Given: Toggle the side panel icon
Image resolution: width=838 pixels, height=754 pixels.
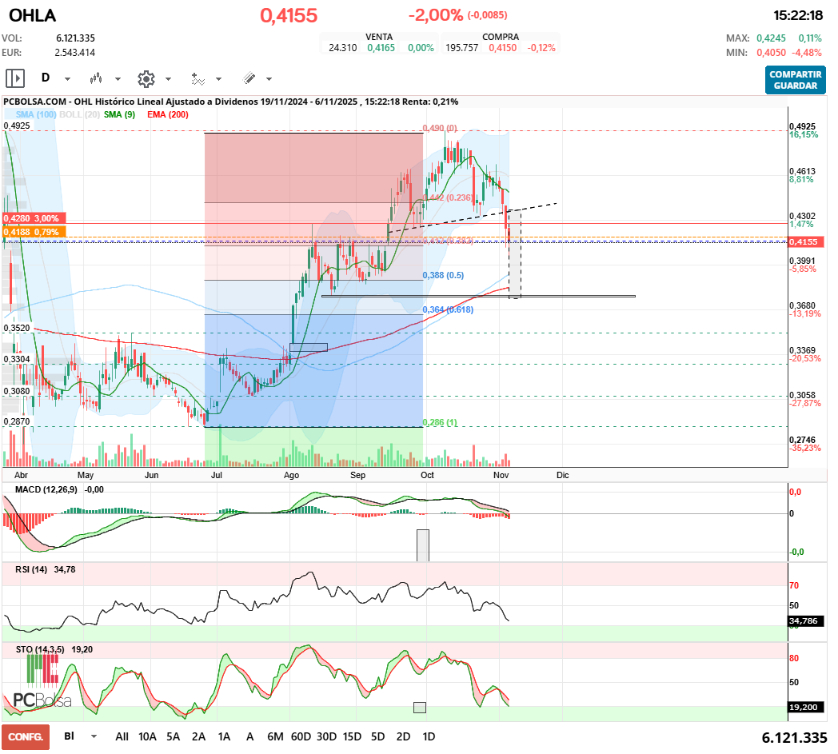Looking at the screenshot, I should click(x=15, y=78).
